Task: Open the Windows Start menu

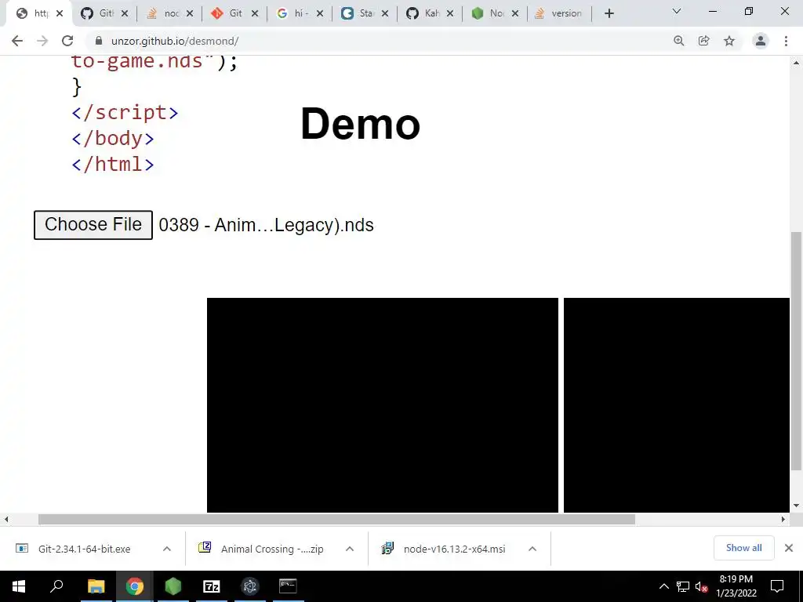Action: (x=19, y=586)
